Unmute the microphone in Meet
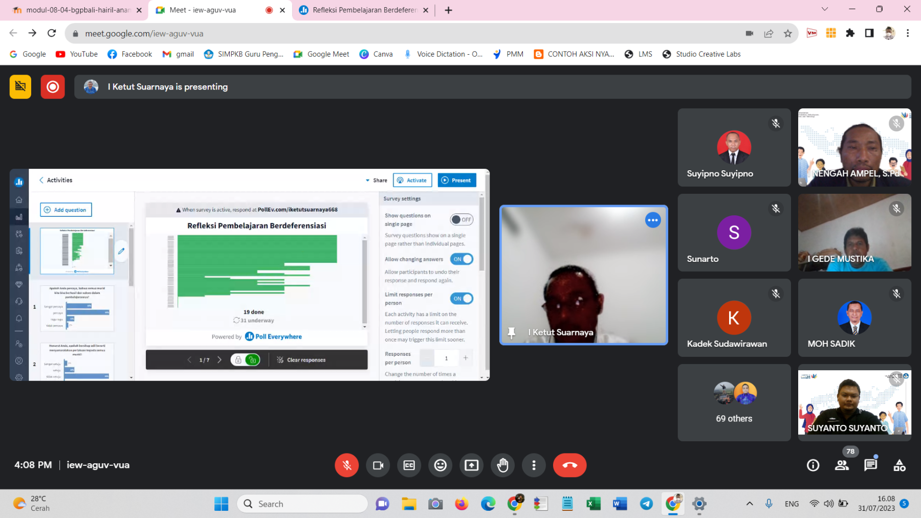 pyautogui.click(x=346, y=465)
